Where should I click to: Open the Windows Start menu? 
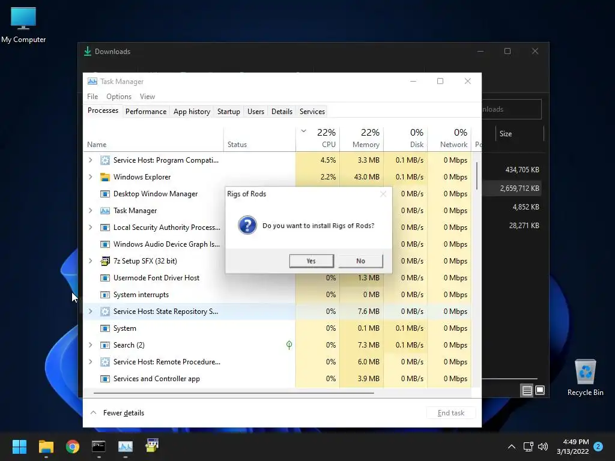[x=19, y=446]
